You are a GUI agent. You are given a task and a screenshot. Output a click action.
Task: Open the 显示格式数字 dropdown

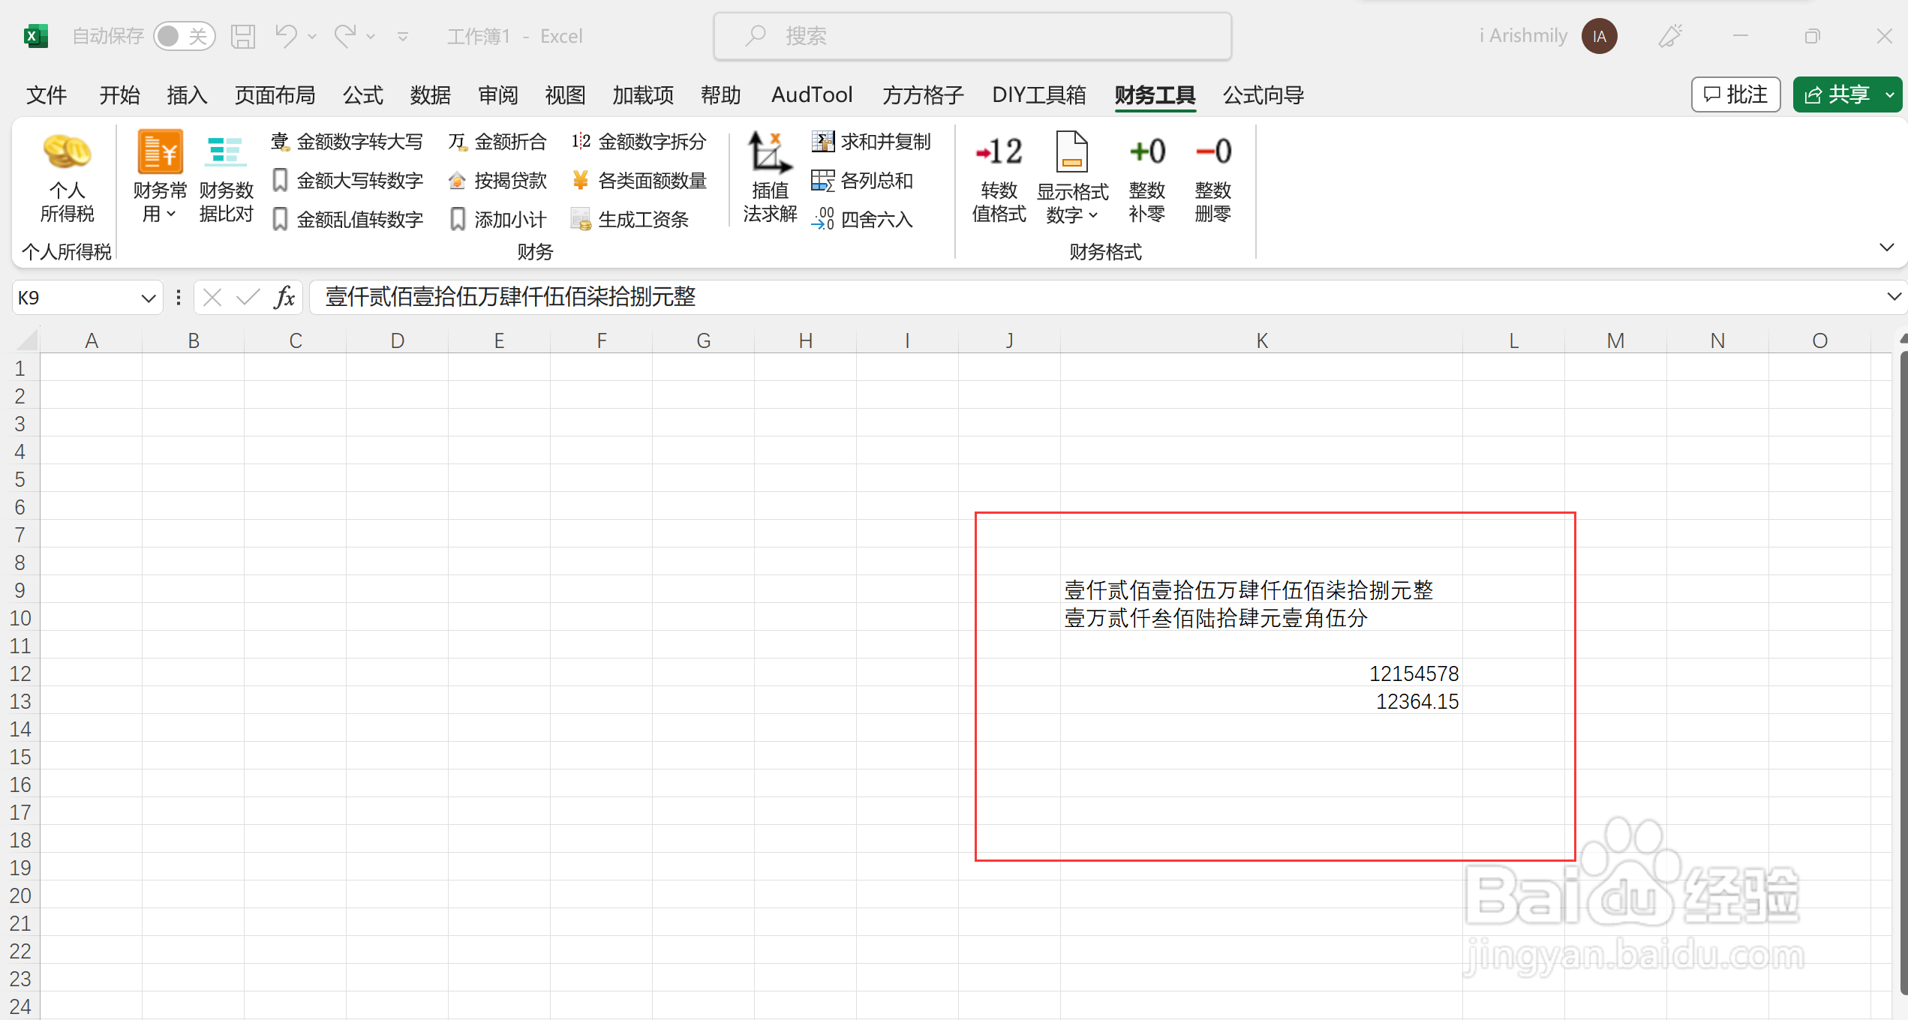click(x=1071, y=204)
